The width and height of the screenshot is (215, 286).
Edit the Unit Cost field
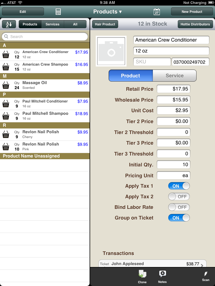pos(174,110)
